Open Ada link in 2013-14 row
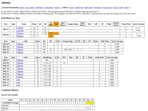Image resolution: width=148 pixels, height=111 pixels. click(x=18, y=80)
